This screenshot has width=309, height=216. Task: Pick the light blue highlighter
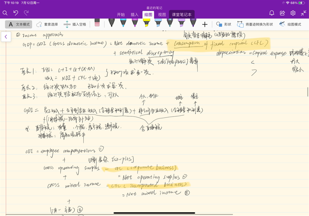click(x=158, y=23)
